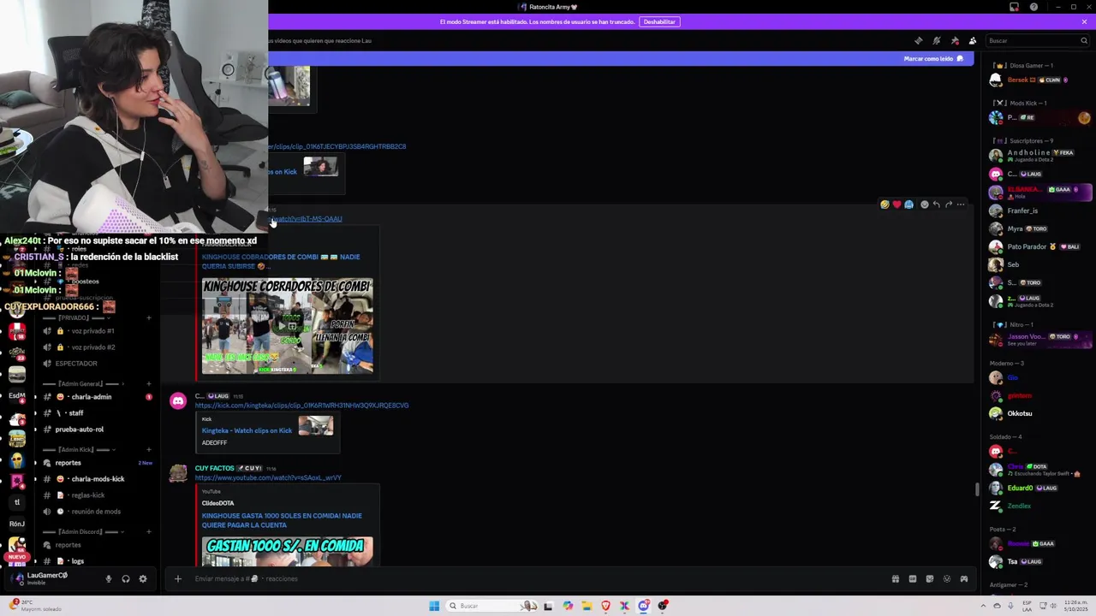Toggle the member list icon
The width and height of the screenshot is (1096, 616).
click(973, 40)
